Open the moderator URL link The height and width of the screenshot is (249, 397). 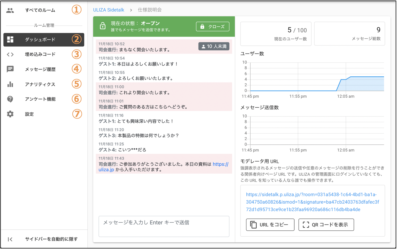click(x=313, y=202)
